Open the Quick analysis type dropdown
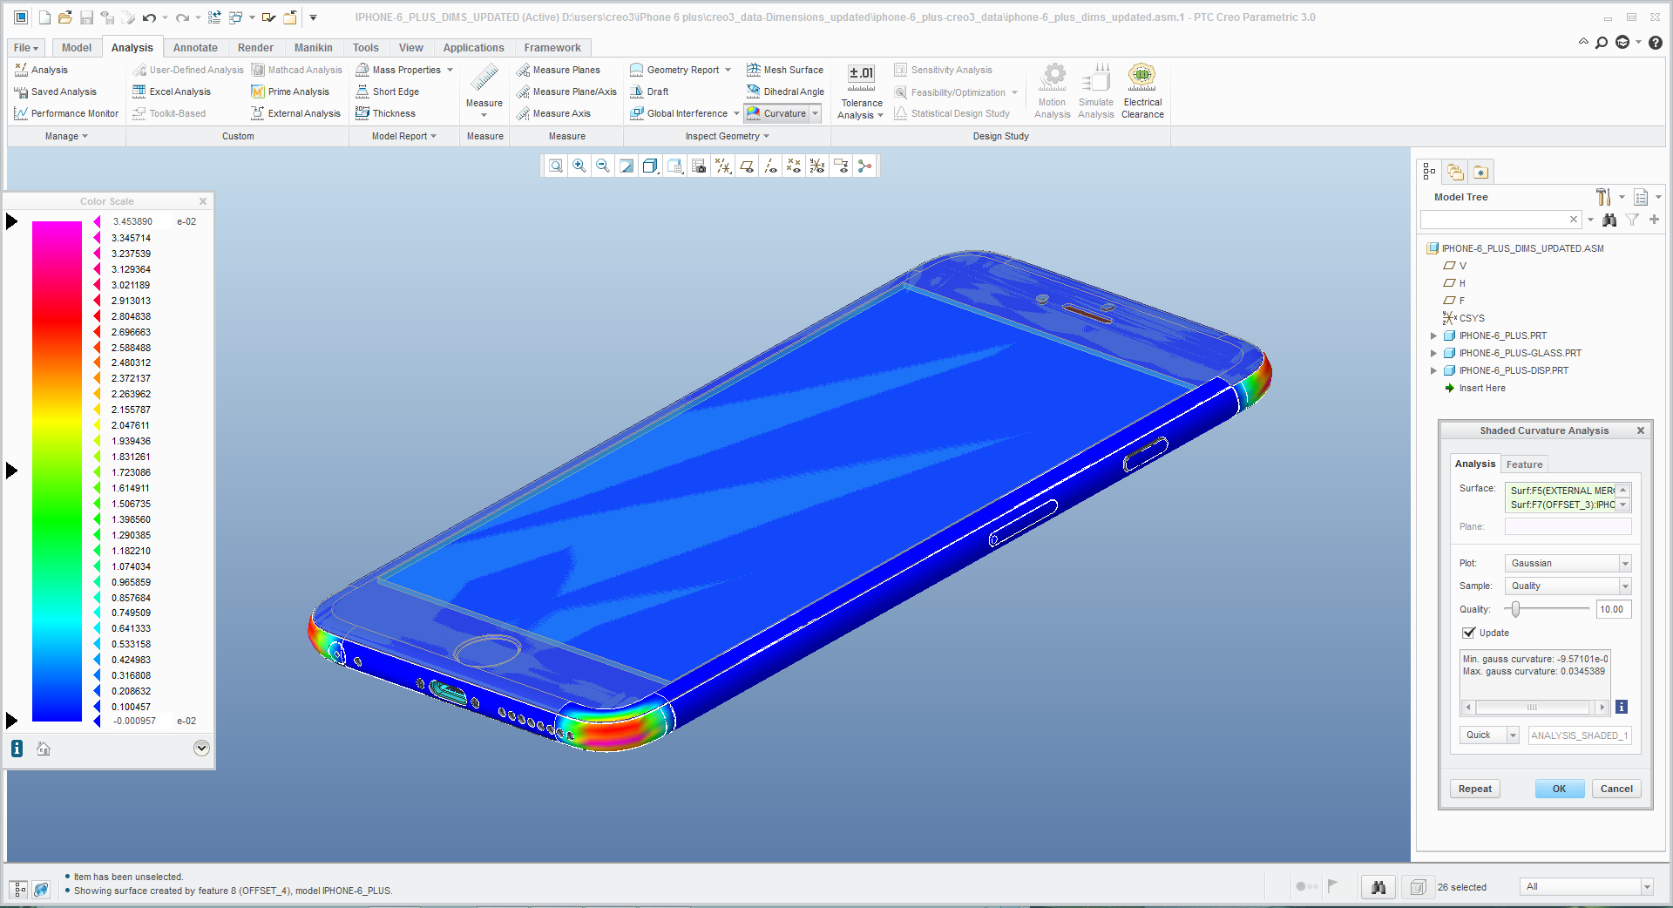This screenshot has height=908, width=1673. (x=1513, y=735)
